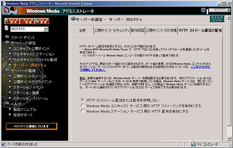Click the ページが表示されました status bar text
The height and width of the screenshot is (148, 233).
click(x=22, y=144)
